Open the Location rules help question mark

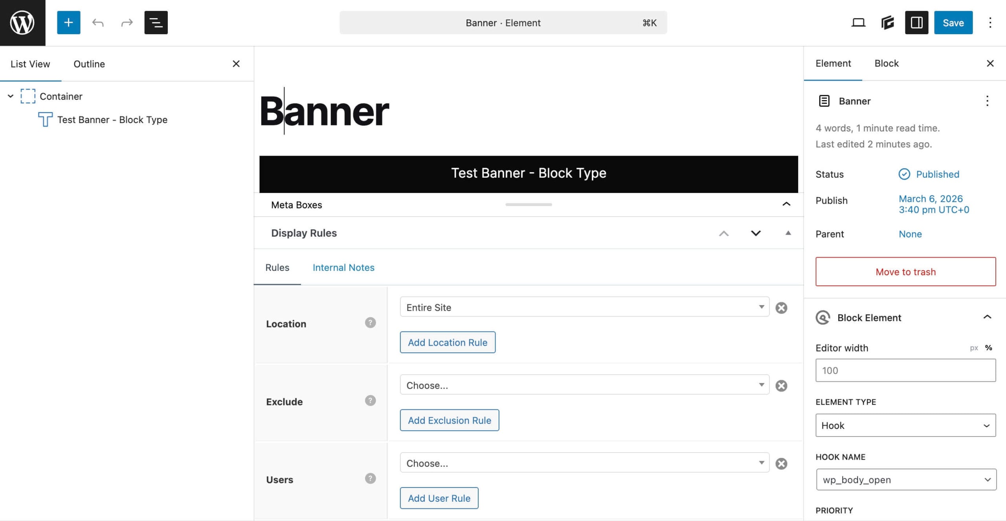[370, 322]
